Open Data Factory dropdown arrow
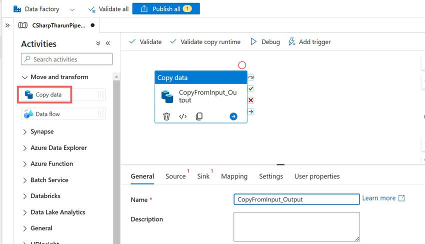The image size is (425, 244). pyautogui.click(x=72, y=10)
